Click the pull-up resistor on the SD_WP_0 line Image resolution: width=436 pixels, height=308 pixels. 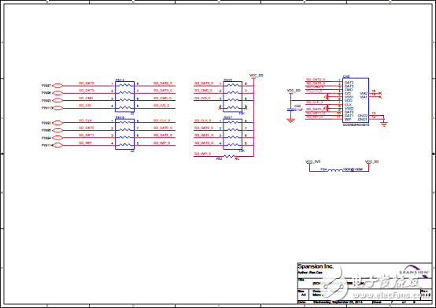click(x=229, y=157)
